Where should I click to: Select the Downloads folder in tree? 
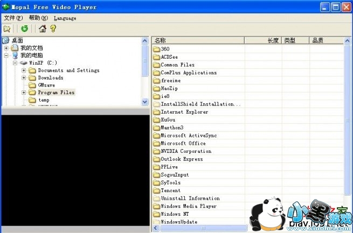point(51,77)
